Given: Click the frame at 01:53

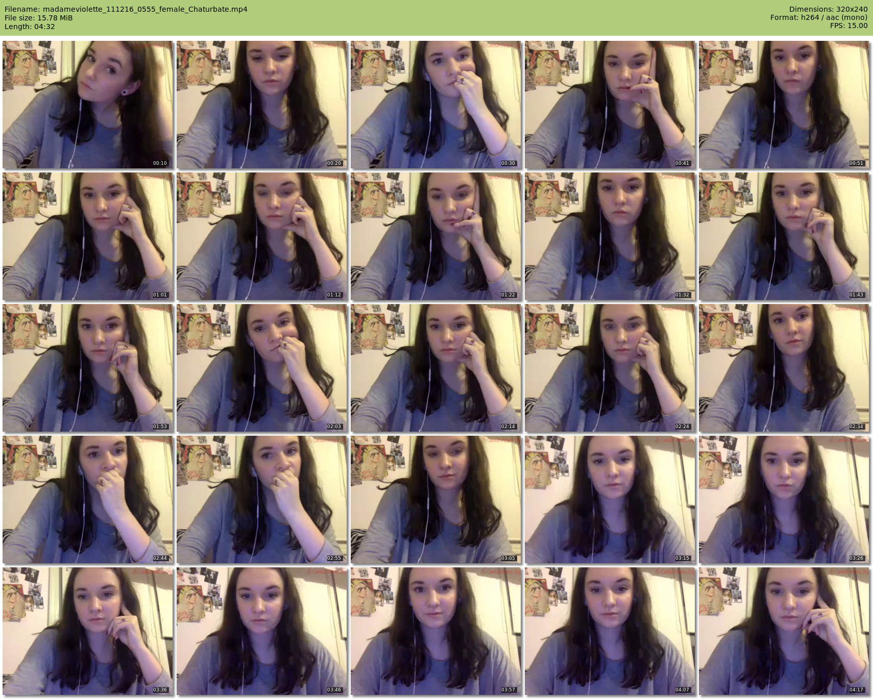Looking at the screenshot, I should pyautogui.click(x=88, y=368).
